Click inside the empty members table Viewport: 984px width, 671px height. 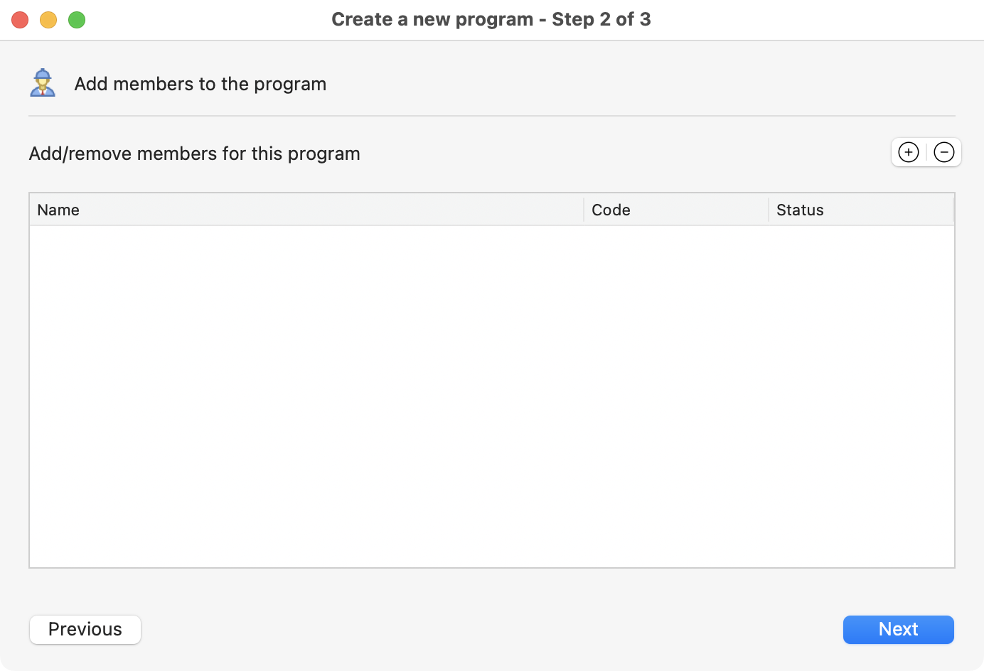pyautogui.click(x=492, y=397)
